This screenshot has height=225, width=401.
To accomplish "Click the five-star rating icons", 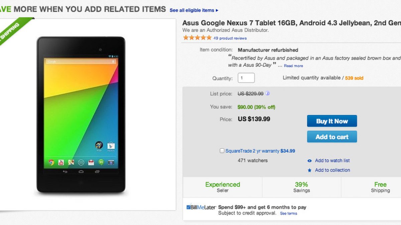I will (197, 38).
